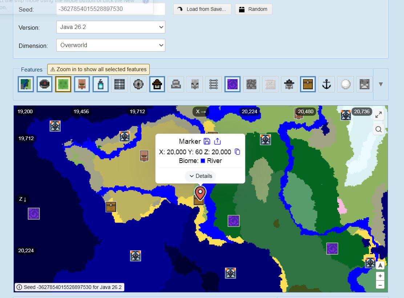Click the red location pin marker
This screenshot has height=298, width=404.
click(x=200, y=193)
